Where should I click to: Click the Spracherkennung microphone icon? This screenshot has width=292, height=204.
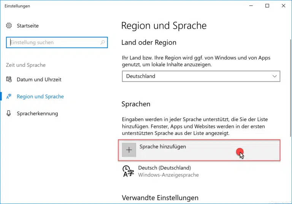tap(9, 113)
